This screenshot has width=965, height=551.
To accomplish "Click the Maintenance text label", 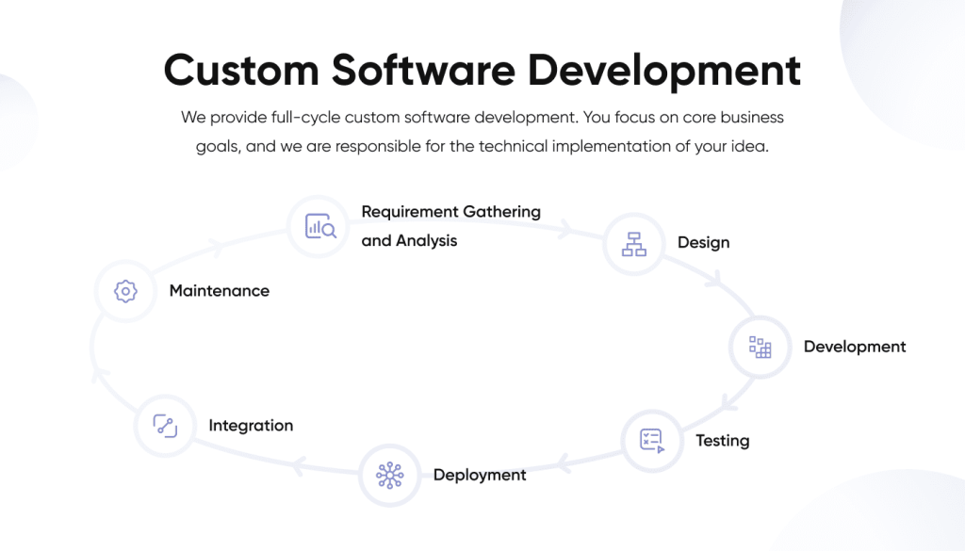I will [219, 290].
